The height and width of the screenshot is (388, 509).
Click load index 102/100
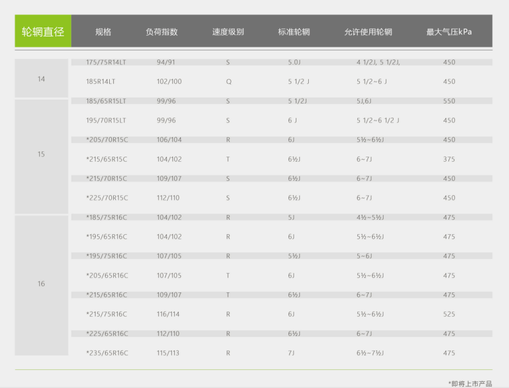click(x=169, y=81)
